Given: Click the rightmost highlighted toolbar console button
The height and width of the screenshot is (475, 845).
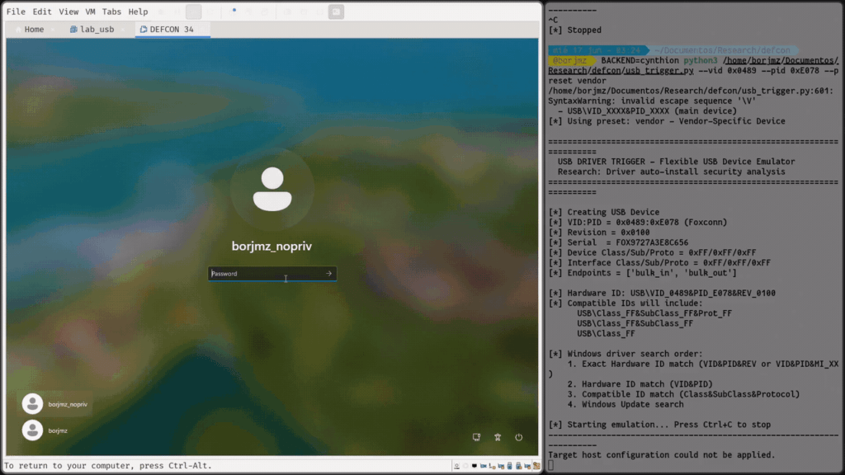Looking at the screenshot, I should pyautogui.click(x=337, y=12).
